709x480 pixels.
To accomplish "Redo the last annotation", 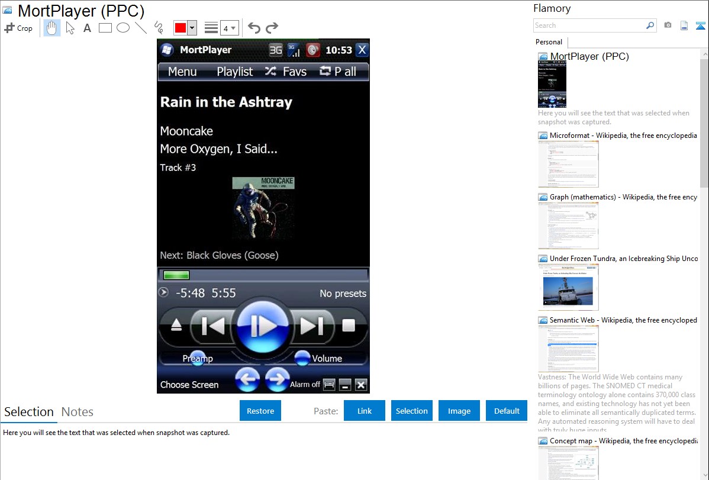I will [x=272, y=28].
